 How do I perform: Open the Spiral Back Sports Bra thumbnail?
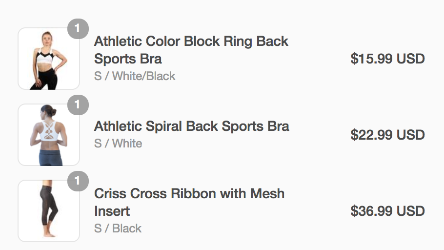point(48,135)
